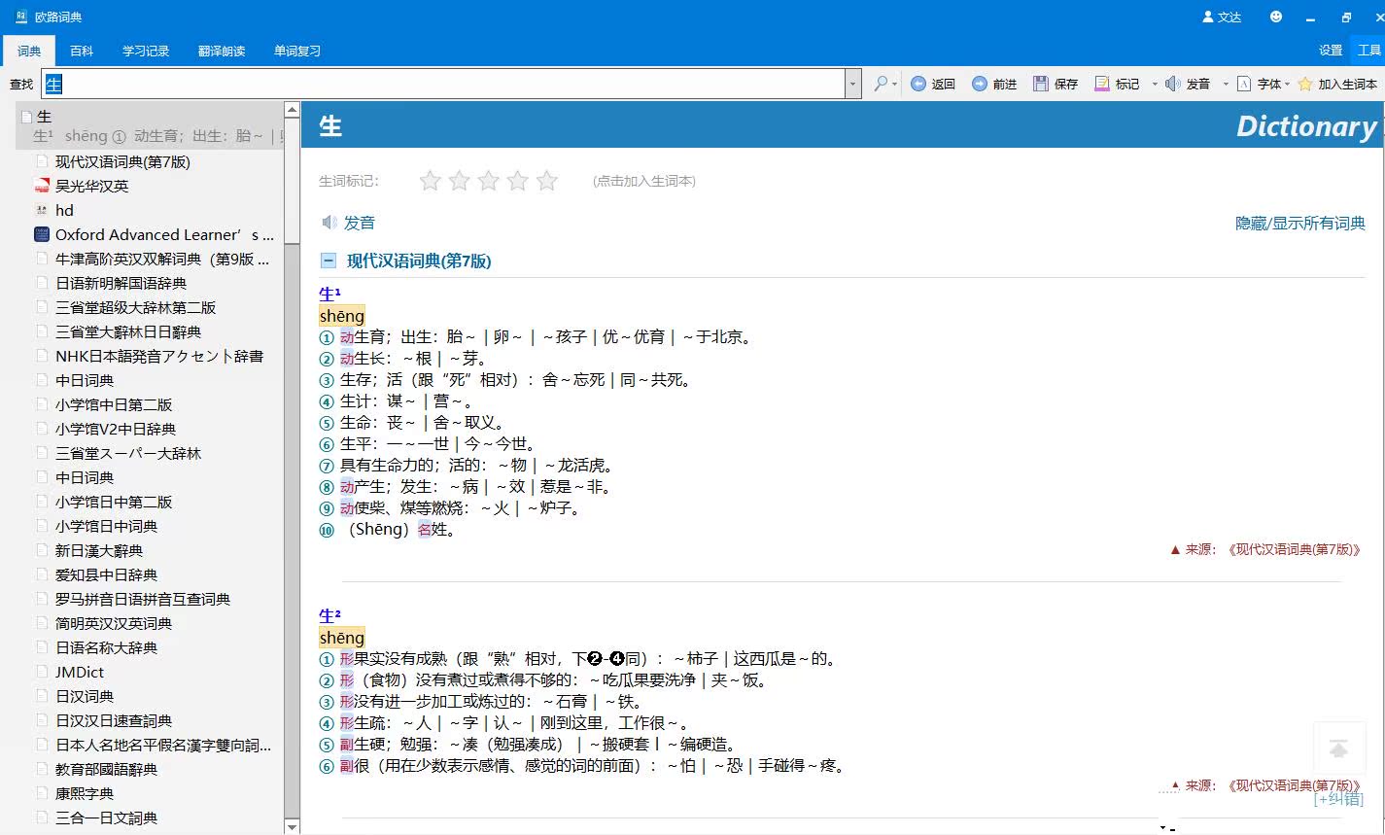Expand the 字体 dropdown arrow
This screenshot has height=835, width=1385.
point(1287,84)
